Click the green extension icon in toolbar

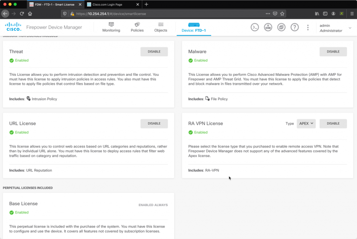342,13
